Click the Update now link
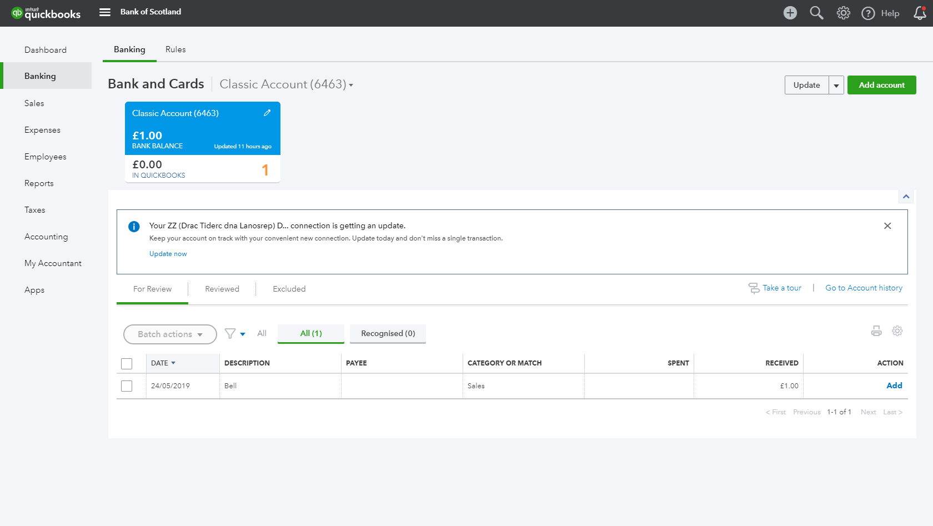Viewport: 933px width, 526px height. pos(168,254)
